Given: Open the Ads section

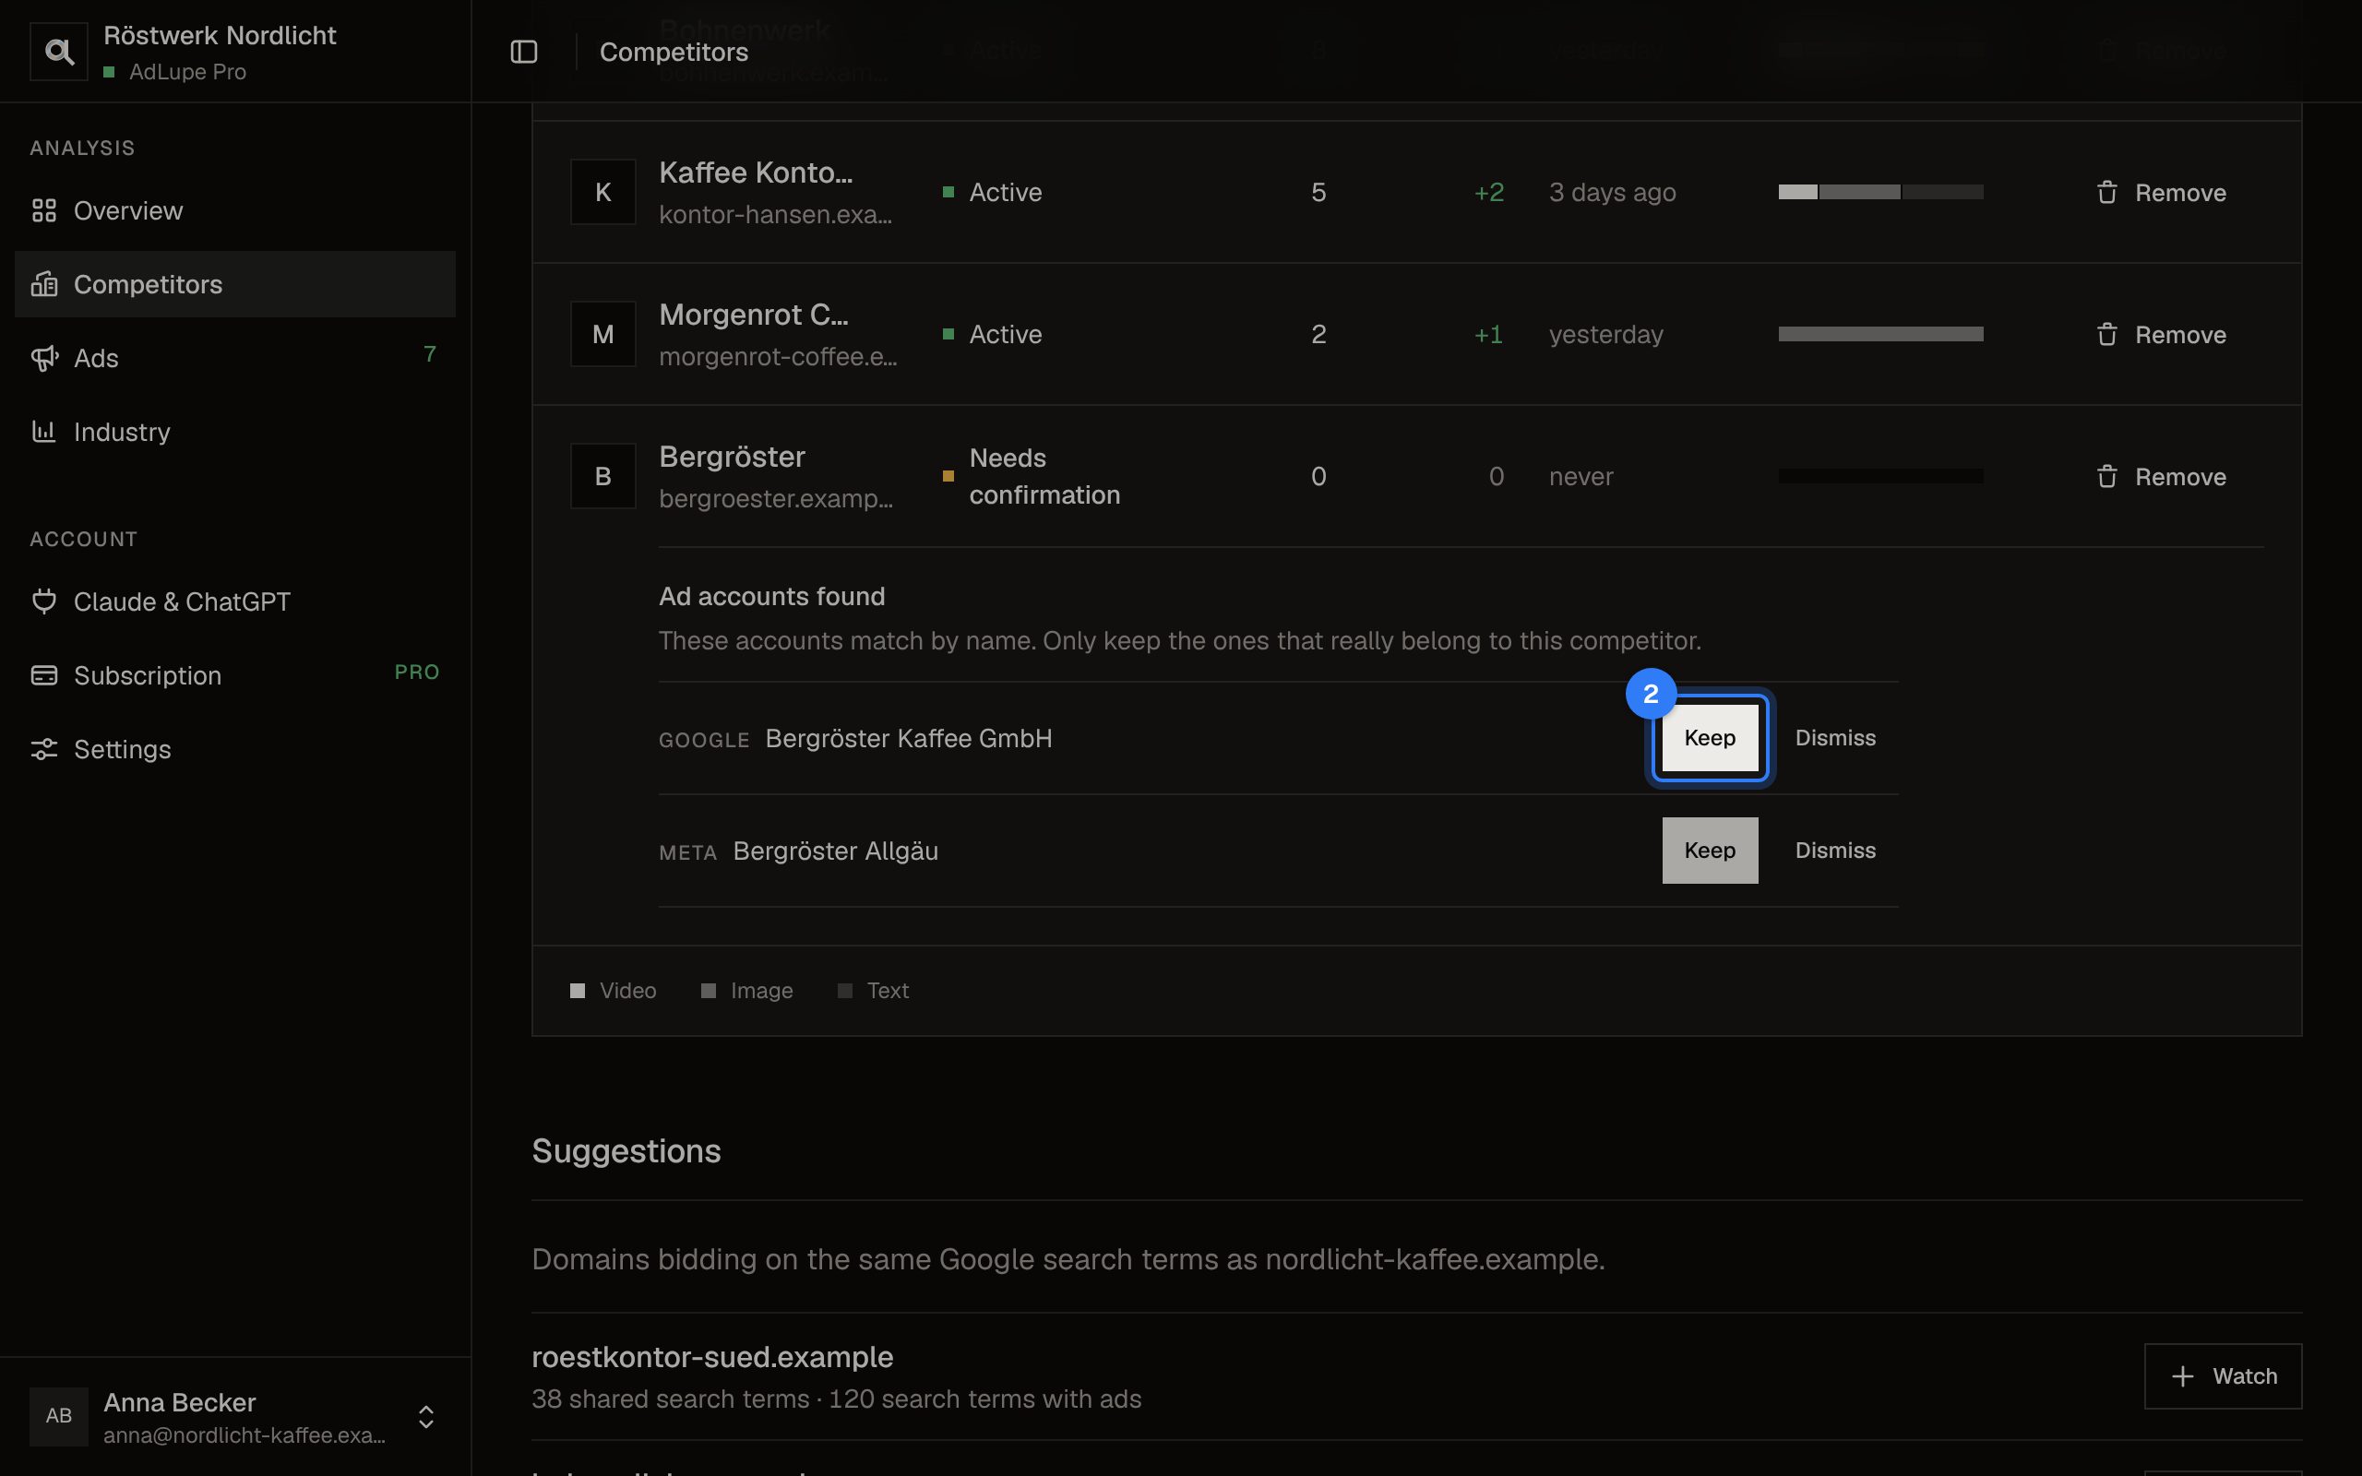Looking at the screenshot, I should [235, 358].
